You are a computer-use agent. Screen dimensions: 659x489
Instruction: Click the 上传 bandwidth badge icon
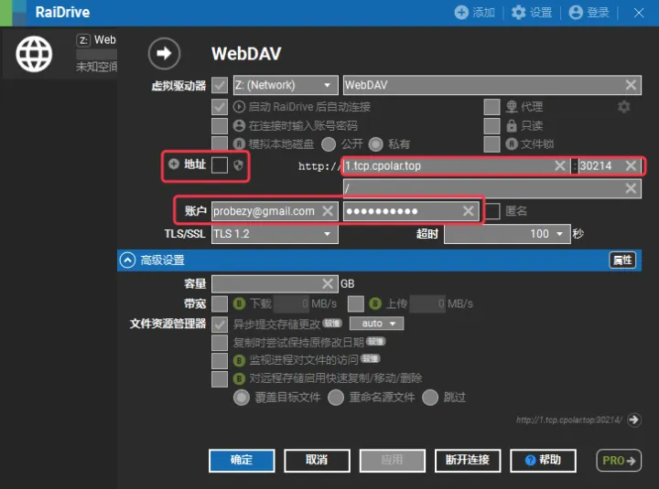(375, 303)
